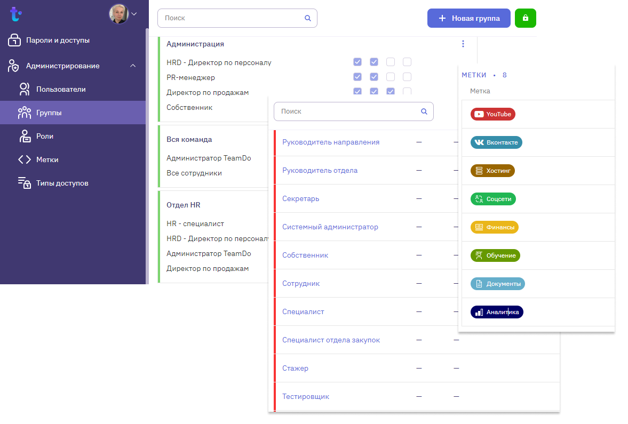The image size is (628, 424).
Task: Open role Руководитель направления
Action: (x=331, y=142)
